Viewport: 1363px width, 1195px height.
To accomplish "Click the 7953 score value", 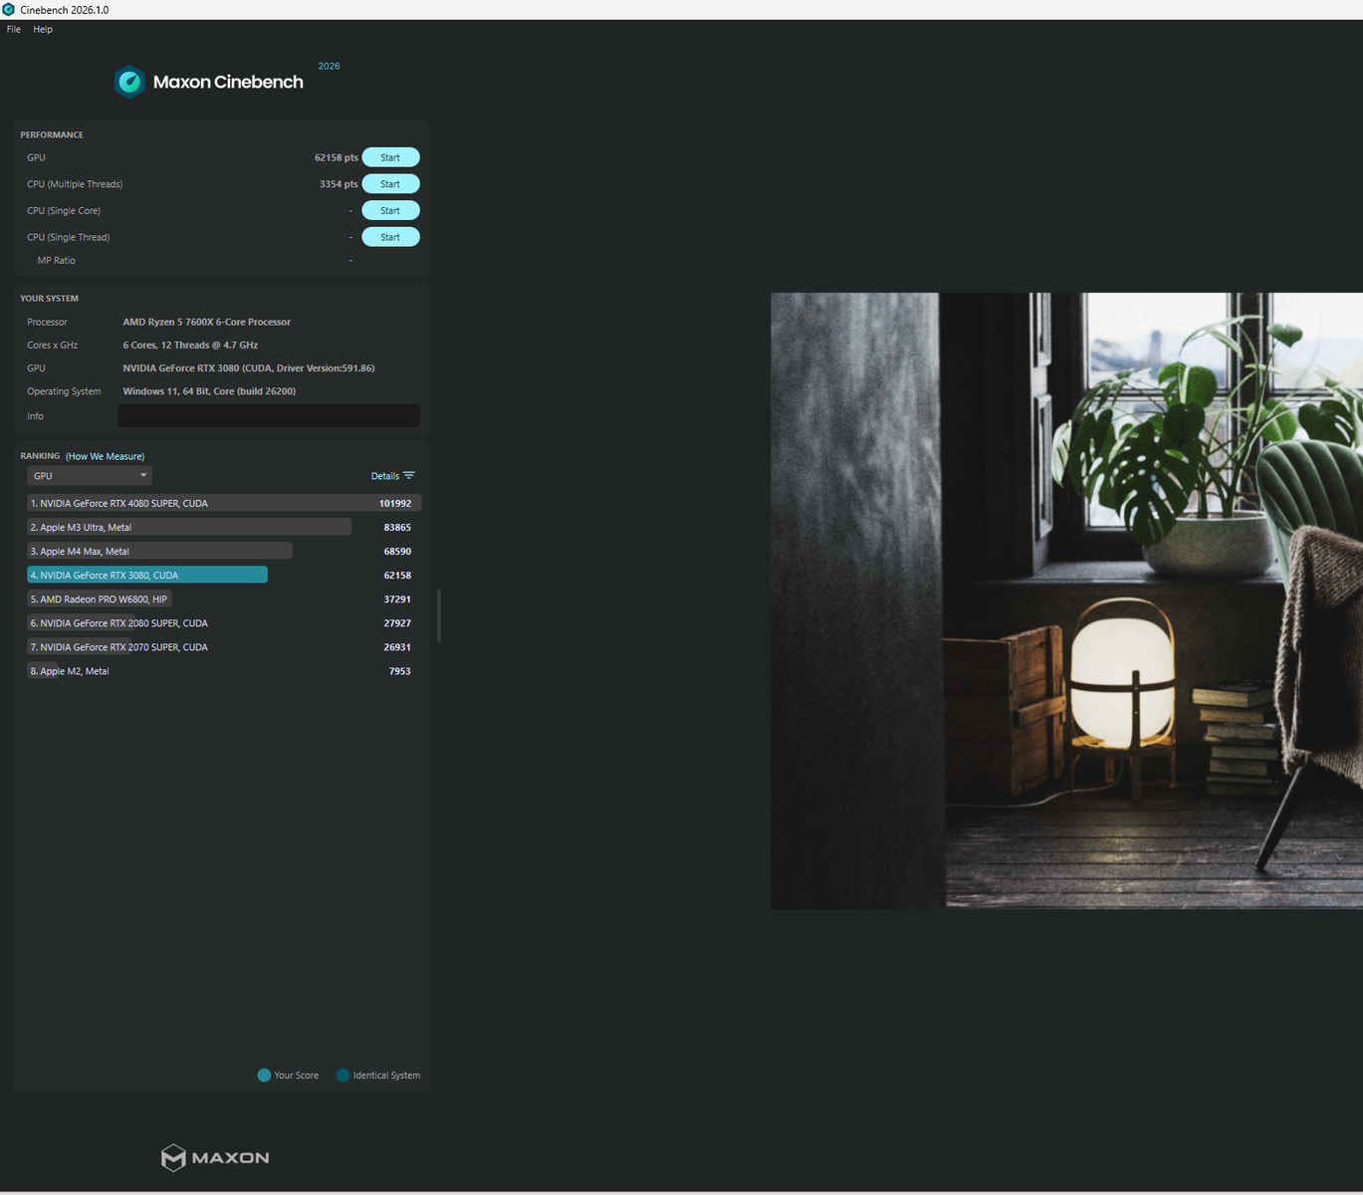I will (400, 670).
